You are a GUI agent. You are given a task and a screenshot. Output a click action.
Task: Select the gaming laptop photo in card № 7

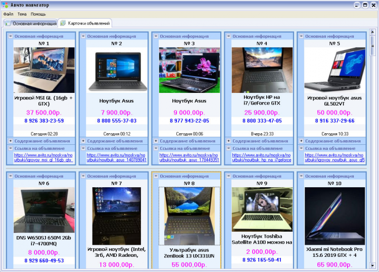pyautogui.click(x=117, y=216)
